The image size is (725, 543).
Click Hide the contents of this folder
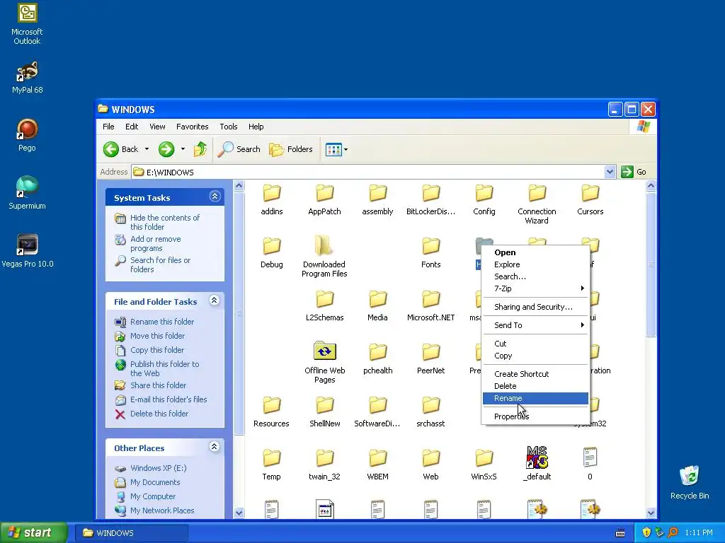click(164, 222)
